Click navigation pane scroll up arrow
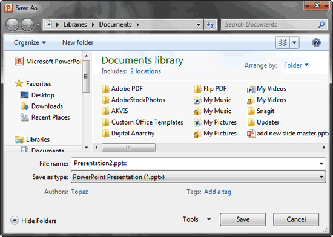Screen dimensions: 333x237 86,56
